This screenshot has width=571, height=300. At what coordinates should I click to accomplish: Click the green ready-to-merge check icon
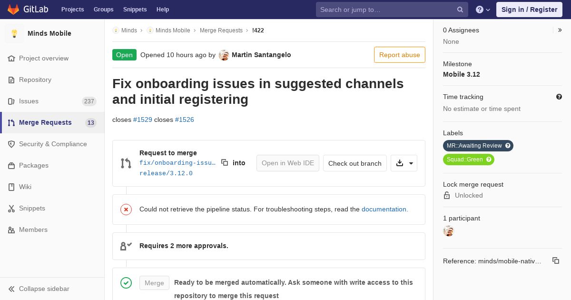point(126,283)
